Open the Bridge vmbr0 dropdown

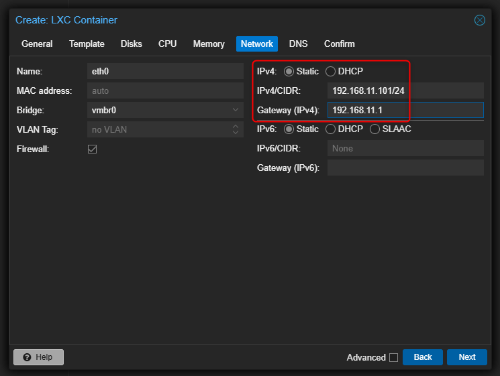236,110
